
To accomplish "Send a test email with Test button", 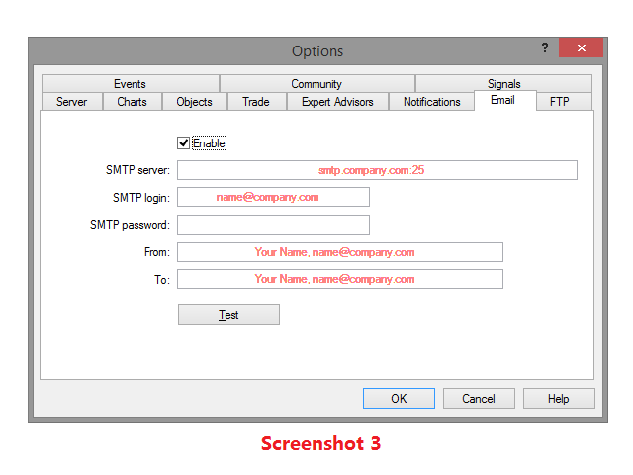I will [x=228, y=315].
